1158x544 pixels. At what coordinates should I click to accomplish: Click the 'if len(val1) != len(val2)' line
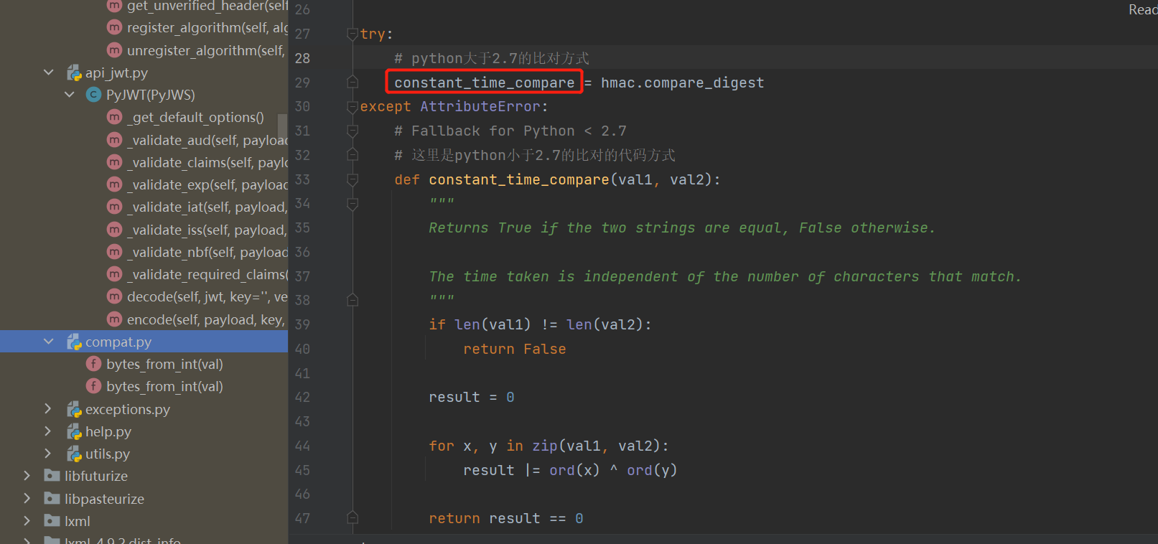pos(540,324)
